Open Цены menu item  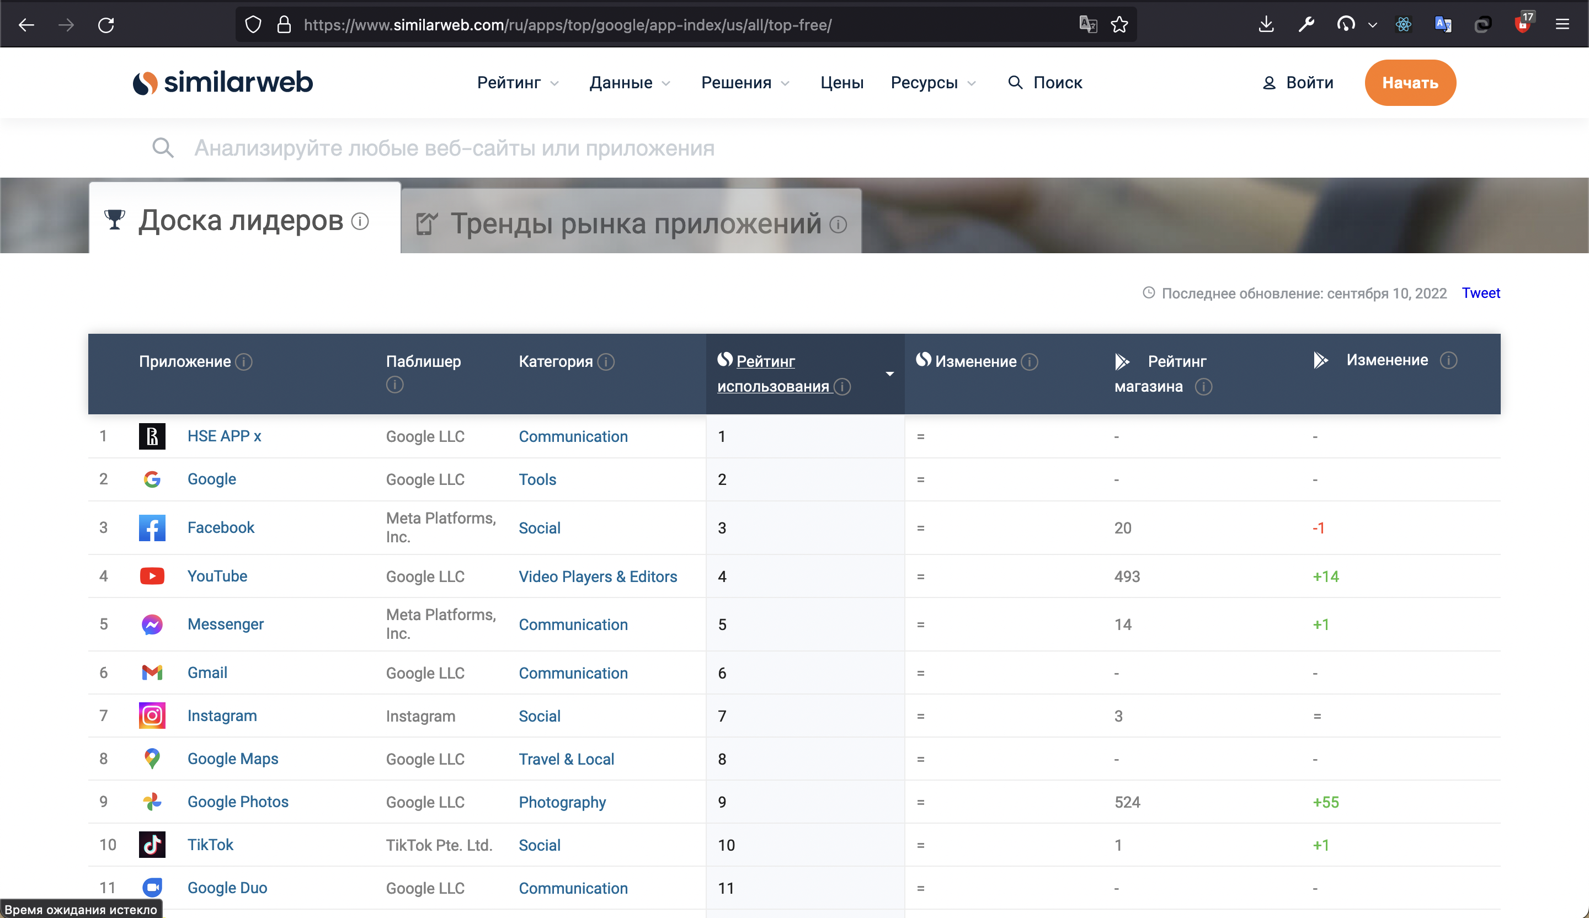point(841,83)
